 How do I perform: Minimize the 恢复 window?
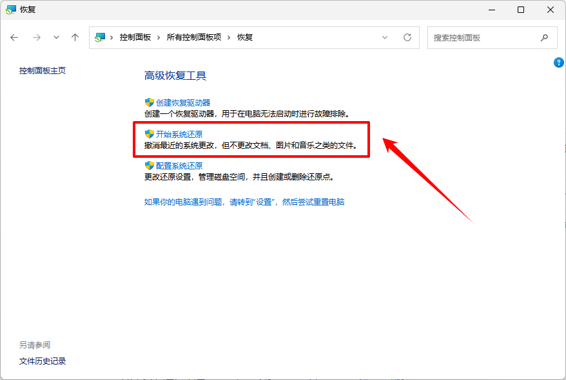[492, 10]
